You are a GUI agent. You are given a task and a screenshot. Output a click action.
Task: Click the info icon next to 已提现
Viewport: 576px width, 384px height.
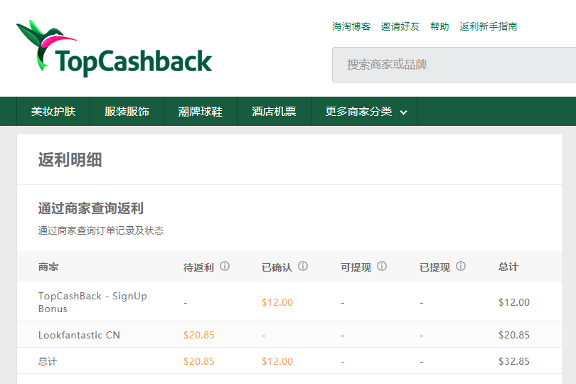[461, 266]
